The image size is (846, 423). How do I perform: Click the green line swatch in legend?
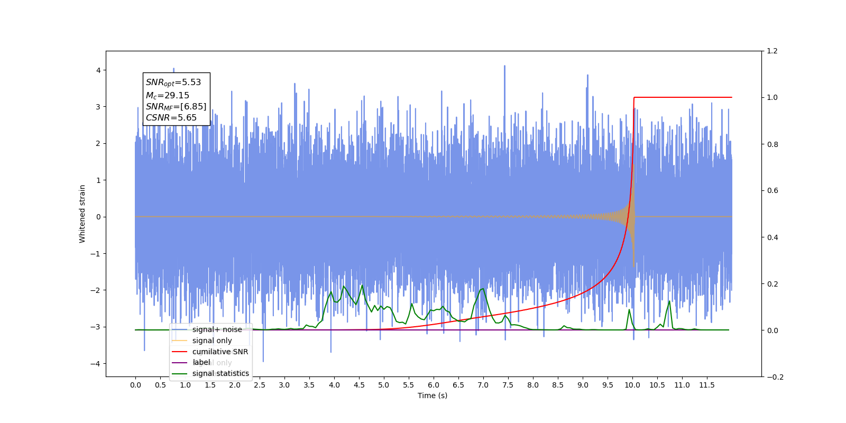(180, 373)
